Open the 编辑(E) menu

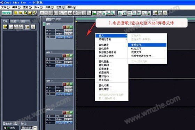click(16, 7)
